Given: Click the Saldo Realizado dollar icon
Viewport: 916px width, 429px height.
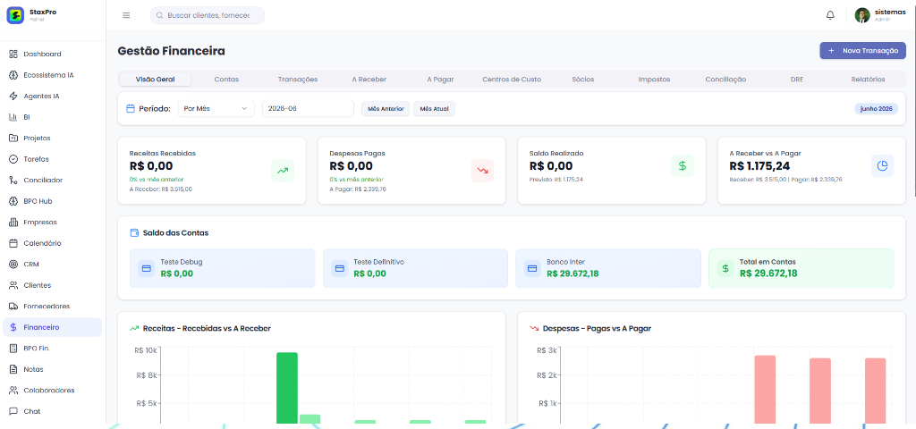Looking at the screenshot, I should (683, 165).
